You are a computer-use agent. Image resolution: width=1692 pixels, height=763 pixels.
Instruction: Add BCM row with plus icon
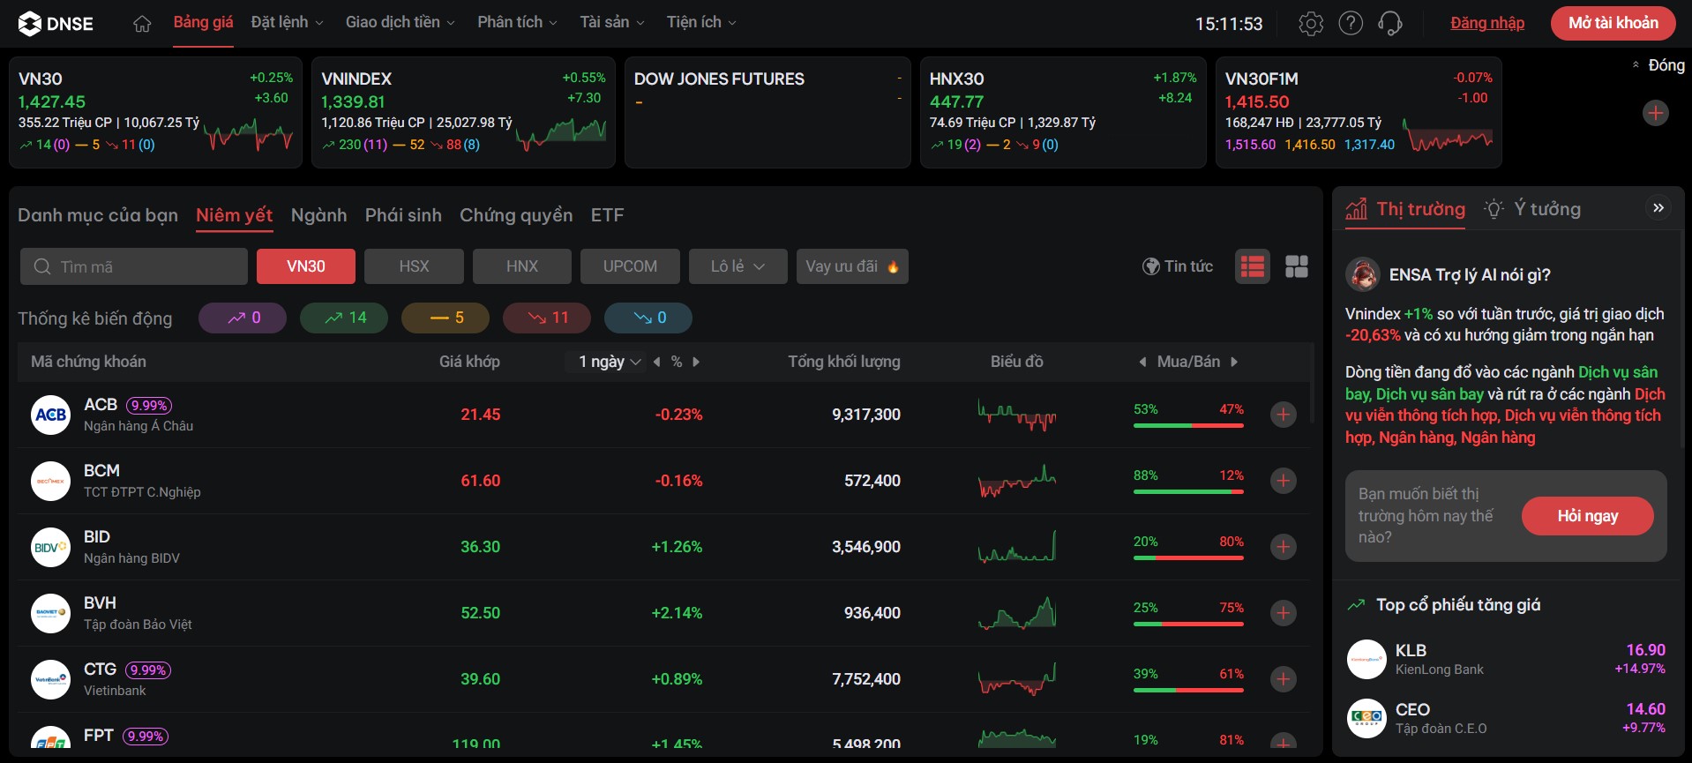point(1284,481)
